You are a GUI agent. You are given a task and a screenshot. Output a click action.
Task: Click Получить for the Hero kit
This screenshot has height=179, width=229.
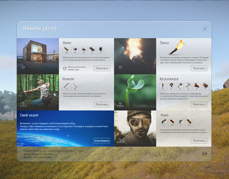coord(199,141)
